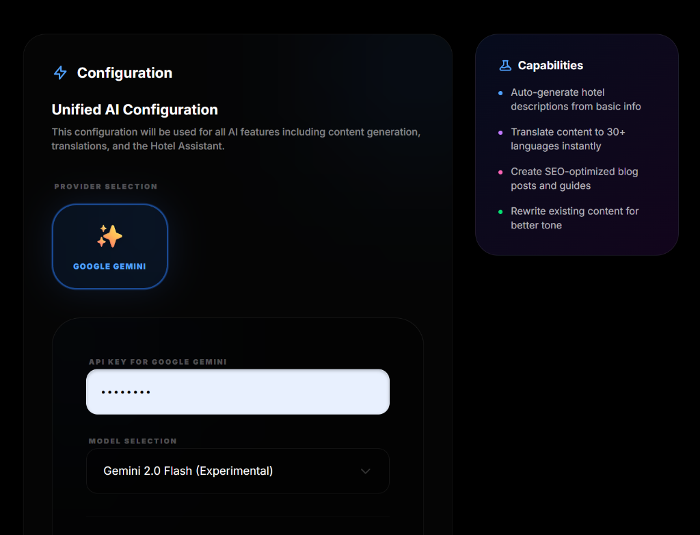Click the flask icon next to Capabilities

(x=505, y=66)
